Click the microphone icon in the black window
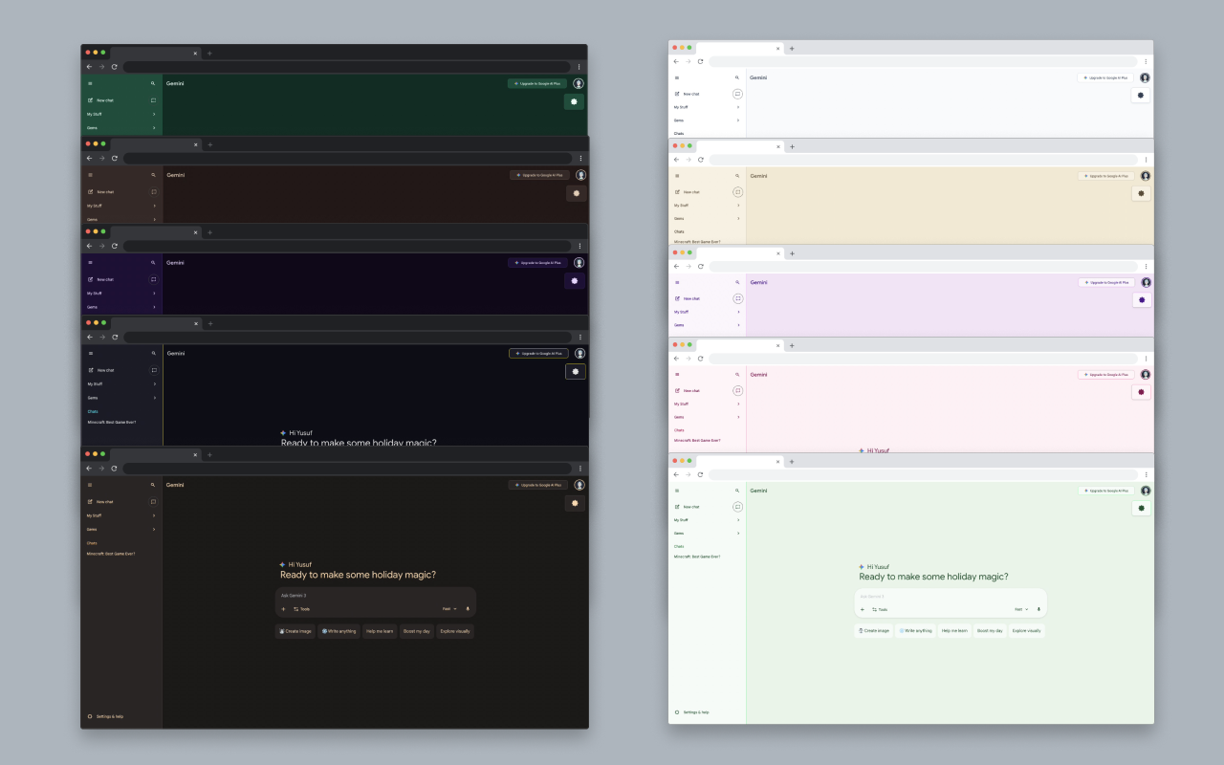This screenshot has height=765, width=1224. (x=468, y=609)
